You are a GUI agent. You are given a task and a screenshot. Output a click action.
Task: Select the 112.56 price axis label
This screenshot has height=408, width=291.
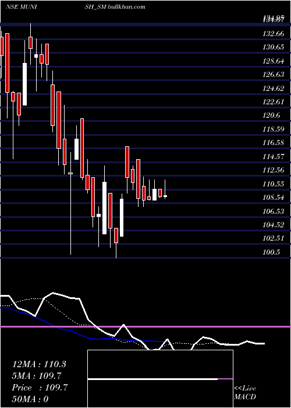pos(274,170)
